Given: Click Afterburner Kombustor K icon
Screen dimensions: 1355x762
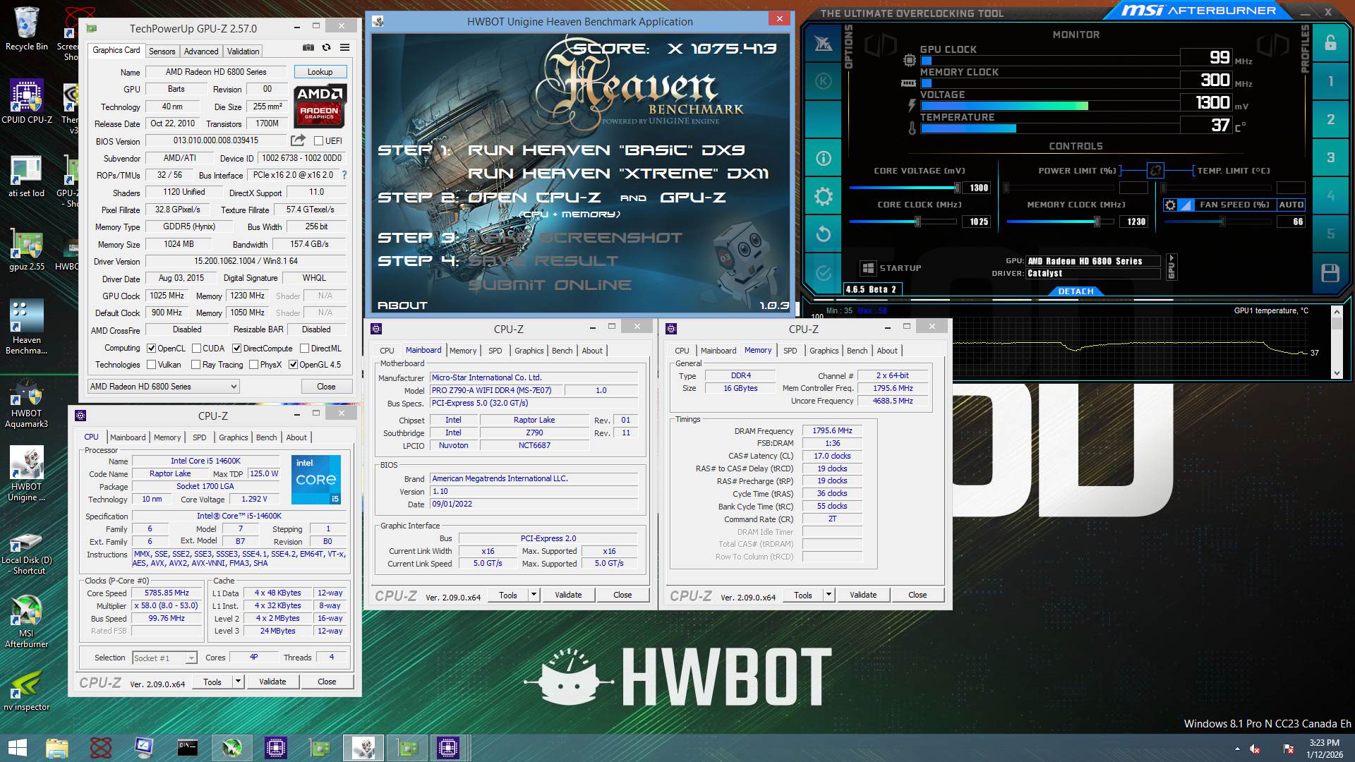Looking at the screenshot, I should tap(823, 81).
